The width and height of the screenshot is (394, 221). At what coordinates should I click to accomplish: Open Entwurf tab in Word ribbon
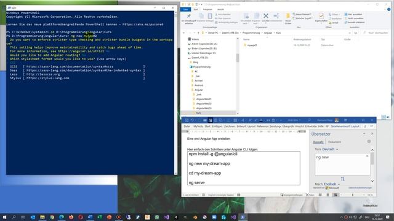(x=241, y=126)
